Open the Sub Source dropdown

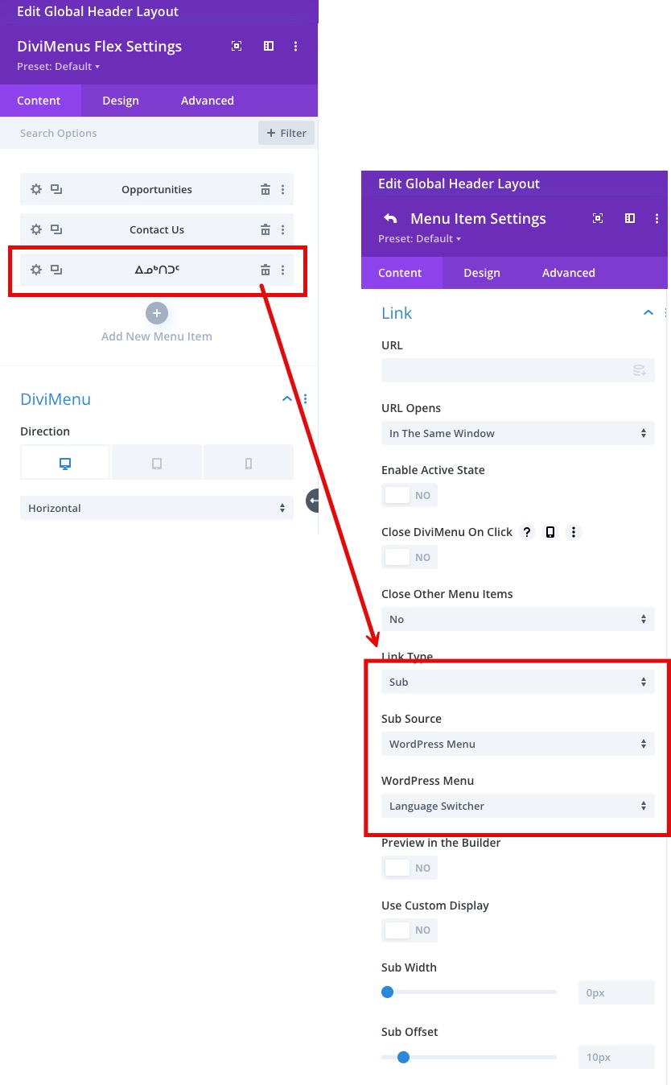click(517, 744)
